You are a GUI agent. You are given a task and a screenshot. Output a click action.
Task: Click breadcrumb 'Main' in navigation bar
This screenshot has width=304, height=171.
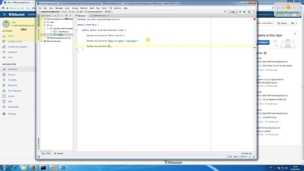tap(108, 12)
